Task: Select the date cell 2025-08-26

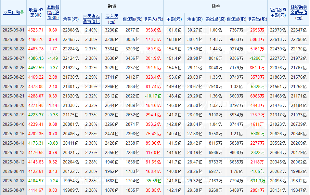Action: click(x=13, y=68)
